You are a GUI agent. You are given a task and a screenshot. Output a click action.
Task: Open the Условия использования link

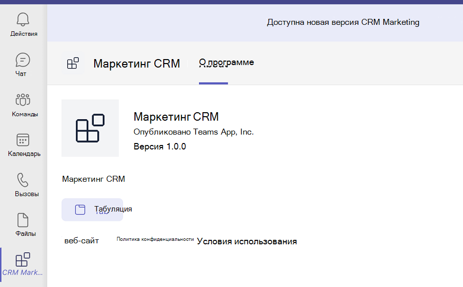click(x=247, y=241)
